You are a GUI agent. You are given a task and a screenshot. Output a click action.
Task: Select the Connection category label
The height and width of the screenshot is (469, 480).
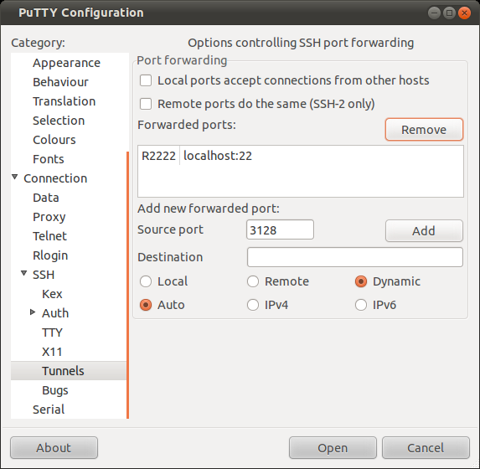click(55, 178)
